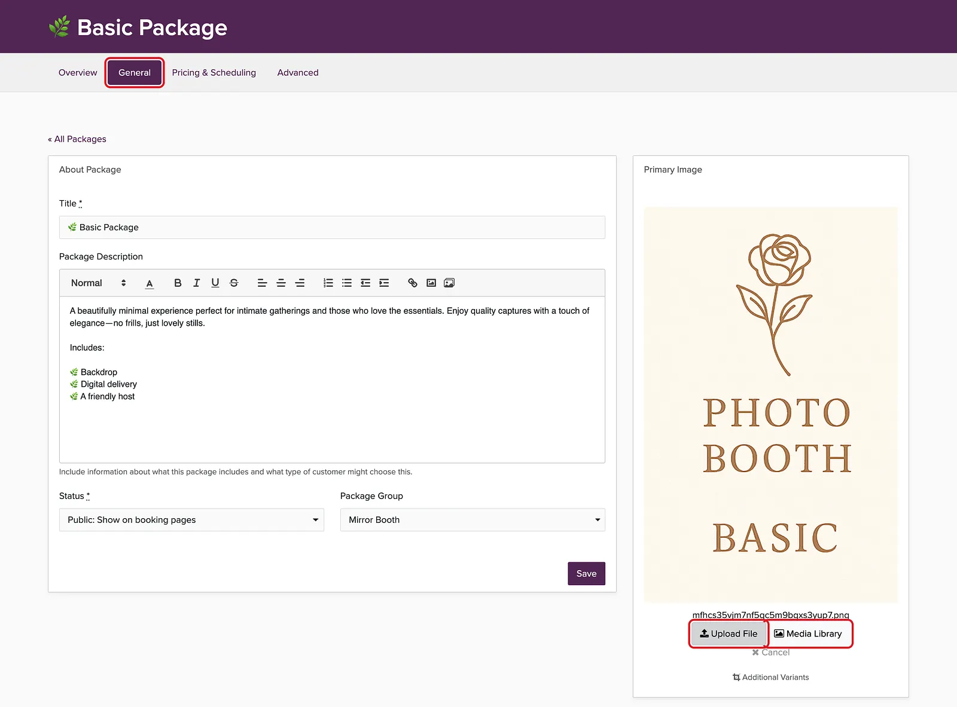Open image gallery icon in editor toolbar

coord(449,283)
